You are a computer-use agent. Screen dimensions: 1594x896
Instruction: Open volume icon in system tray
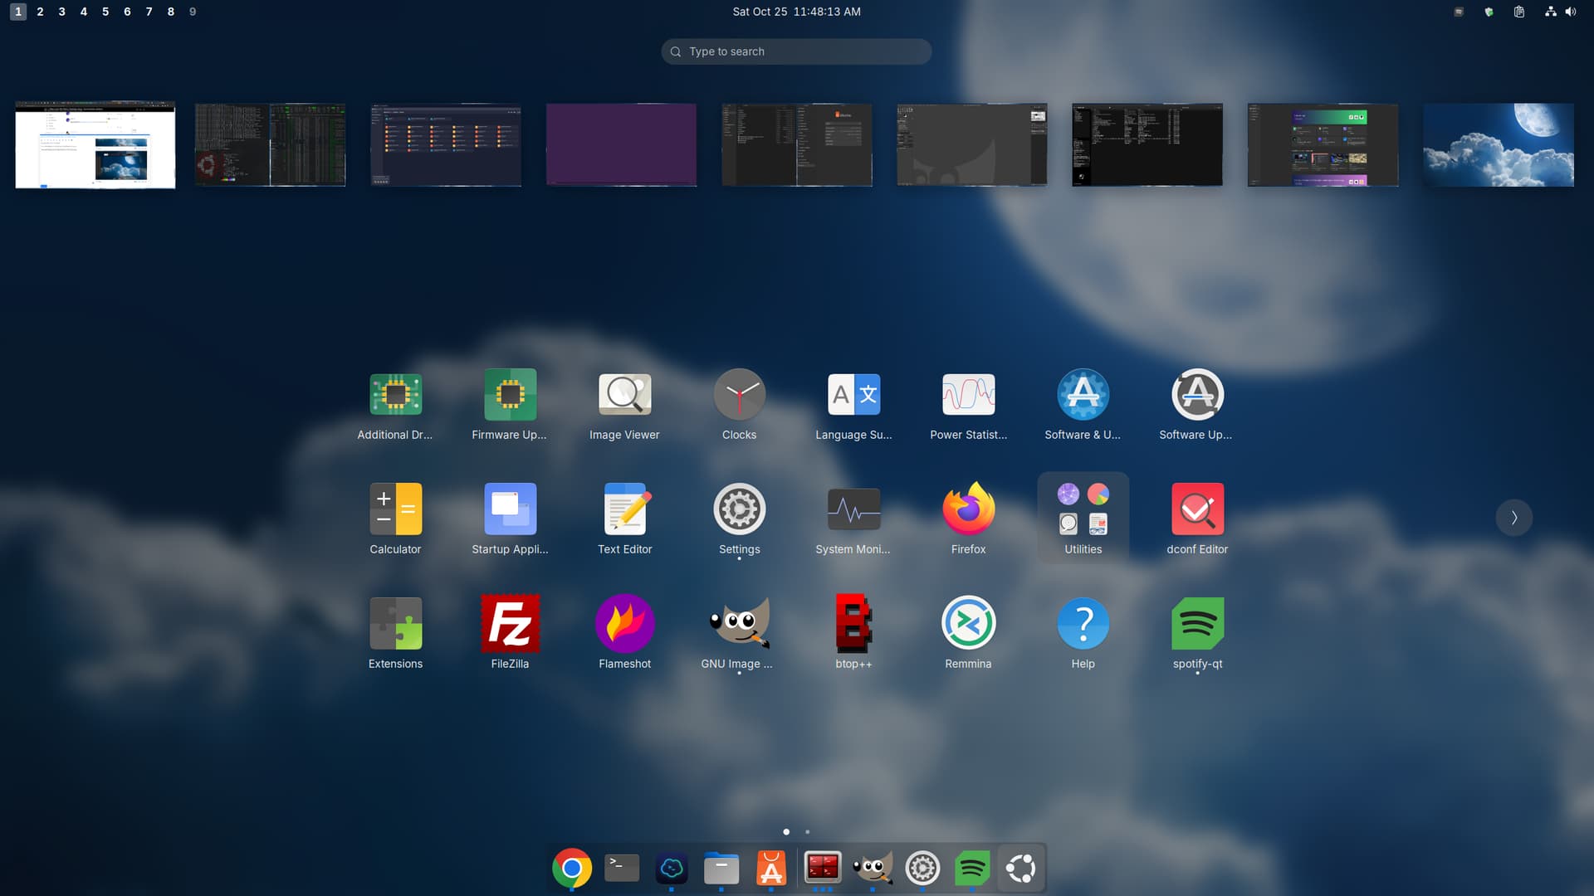click(1570, 12)
